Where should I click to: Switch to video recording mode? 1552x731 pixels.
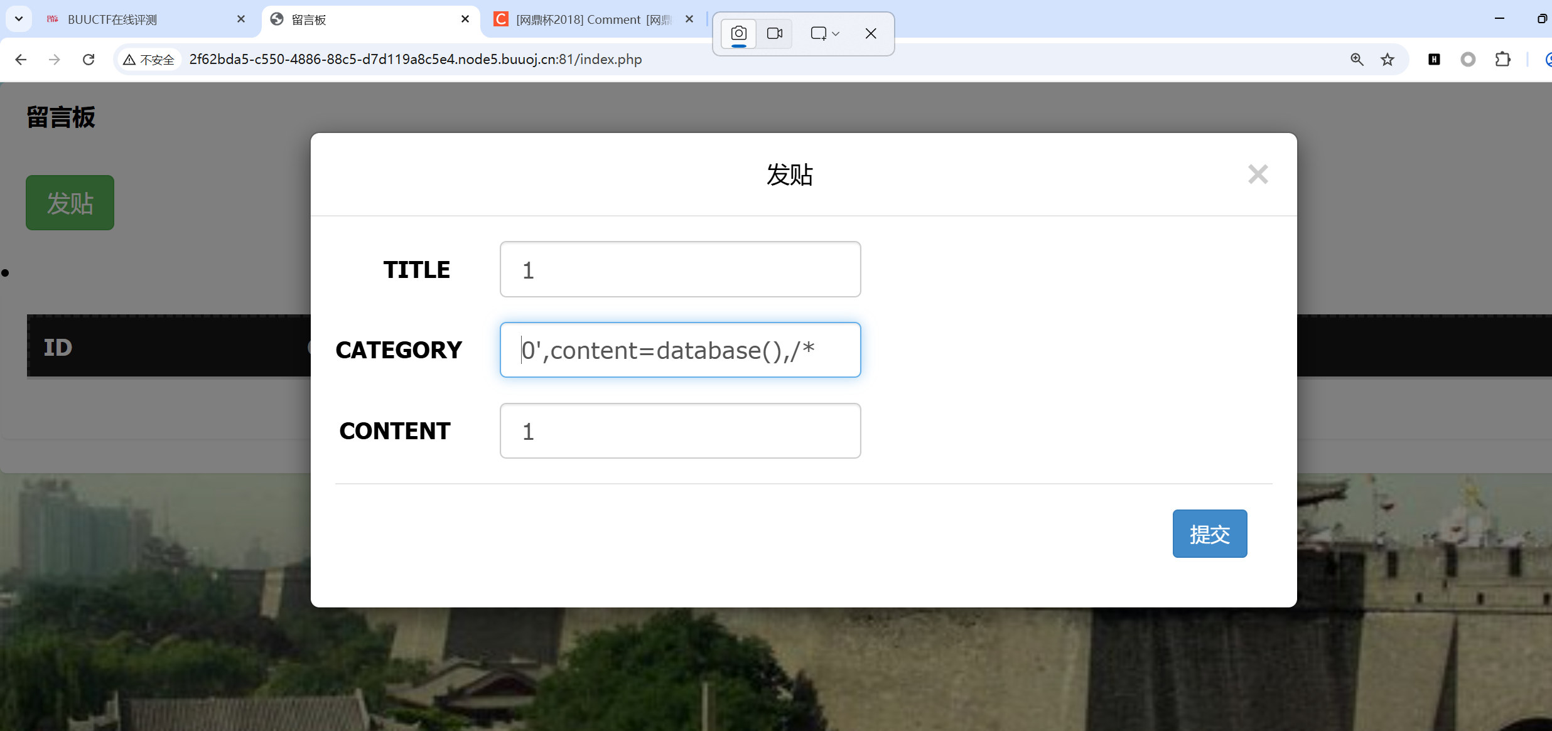pyautogui.click(x=775, y=33)
